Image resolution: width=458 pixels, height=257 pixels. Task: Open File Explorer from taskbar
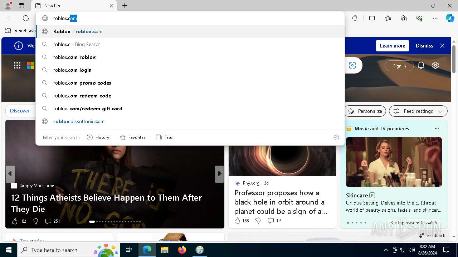[164, 250]
